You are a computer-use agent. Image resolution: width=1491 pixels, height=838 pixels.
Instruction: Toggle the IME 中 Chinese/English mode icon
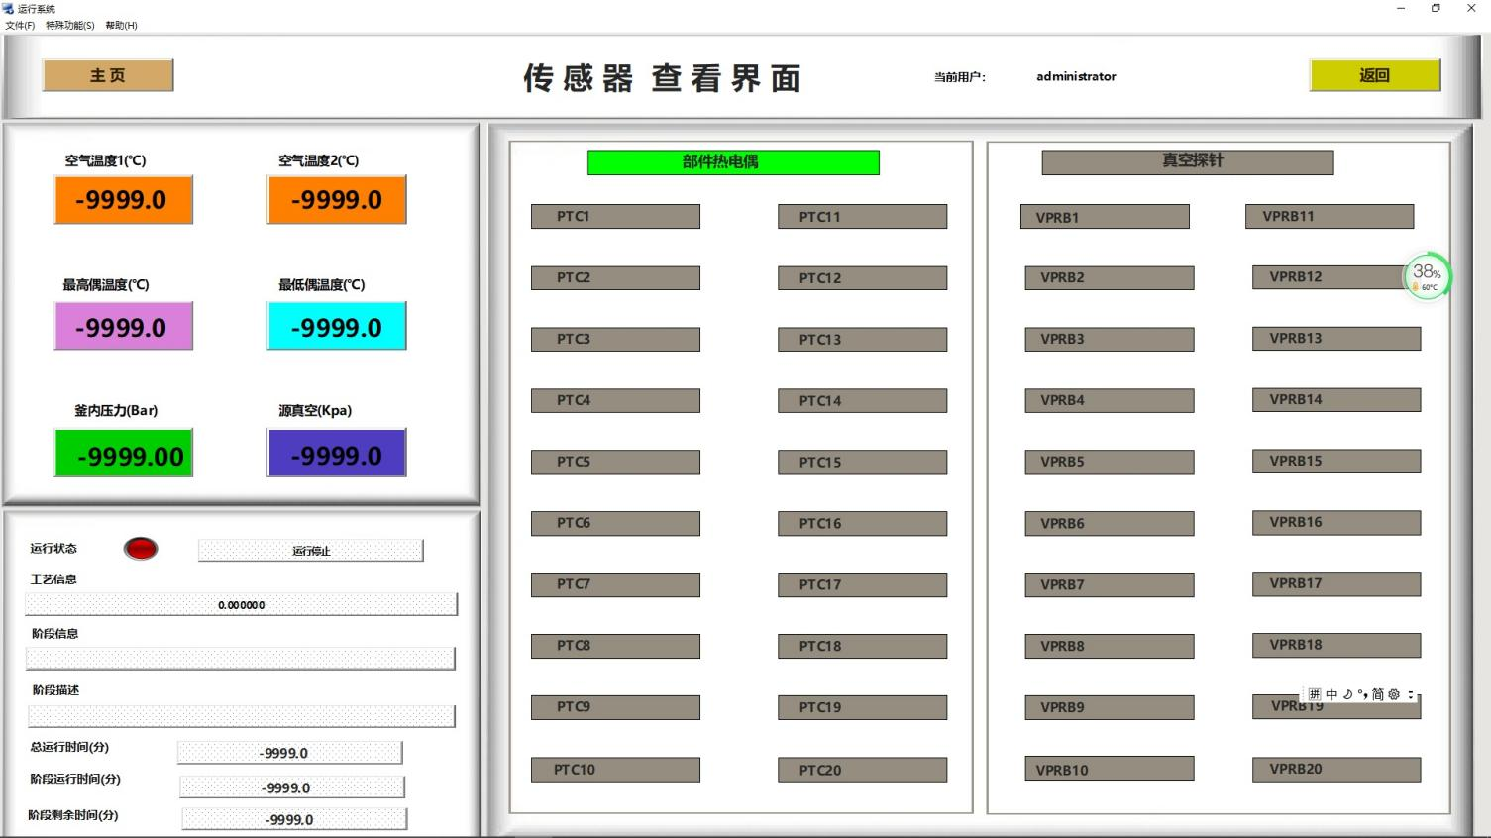click(1331, 694)
